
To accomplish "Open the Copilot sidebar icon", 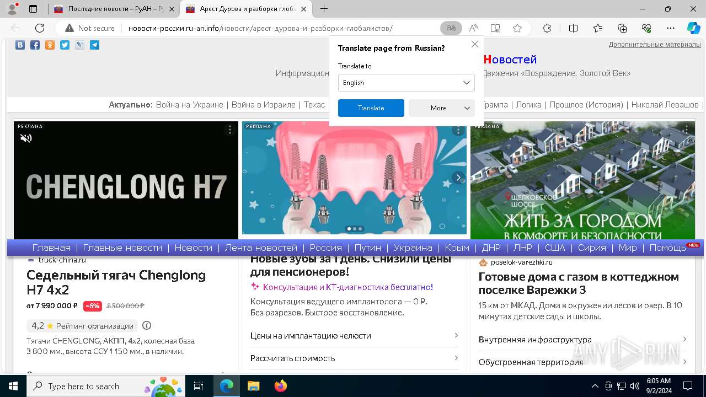I will click(693, 28).
